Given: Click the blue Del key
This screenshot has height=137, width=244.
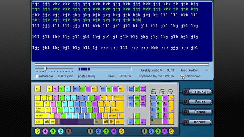Looking at the screenshot, I should 131,104.
